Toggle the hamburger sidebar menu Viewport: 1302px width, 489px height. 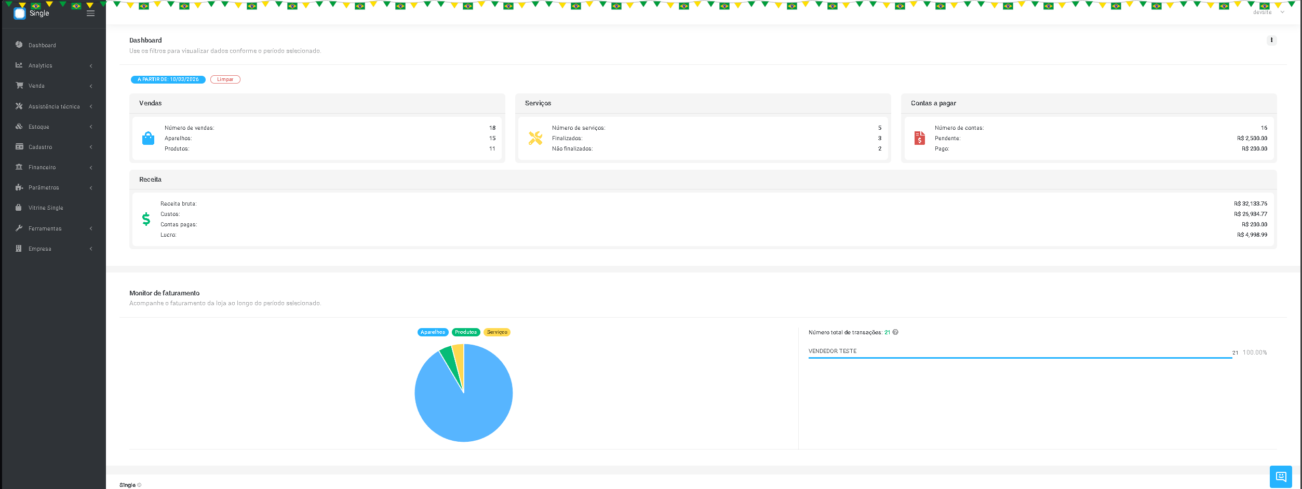90,13
